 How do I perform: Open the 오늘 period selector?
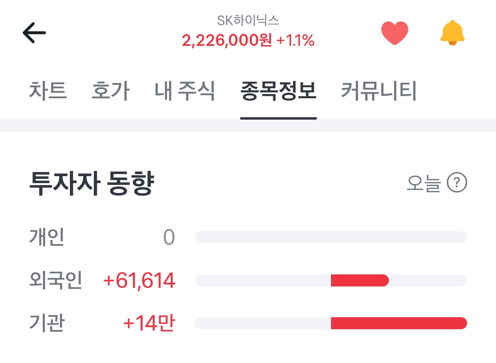click(424, 183)
